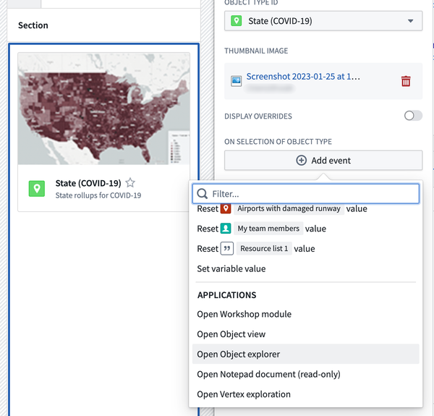This screenshot has height=416, width=434.
Task: Click the star icon beside State (COVID-19) title
Action: (x=130, y=182)
